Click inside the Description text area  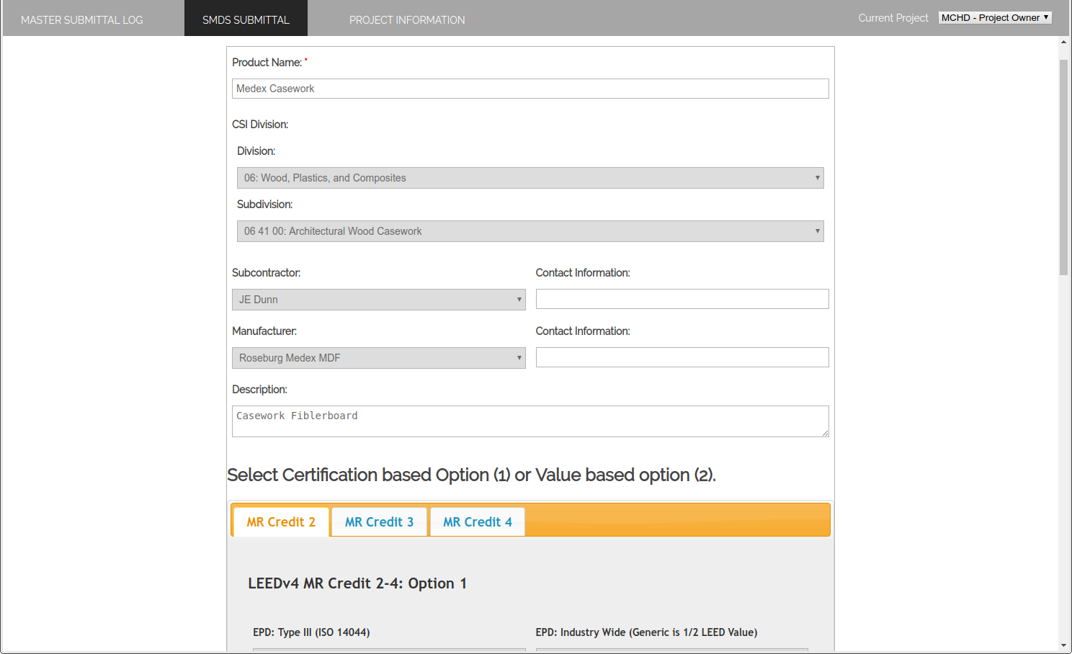click(x=530, y=421)
